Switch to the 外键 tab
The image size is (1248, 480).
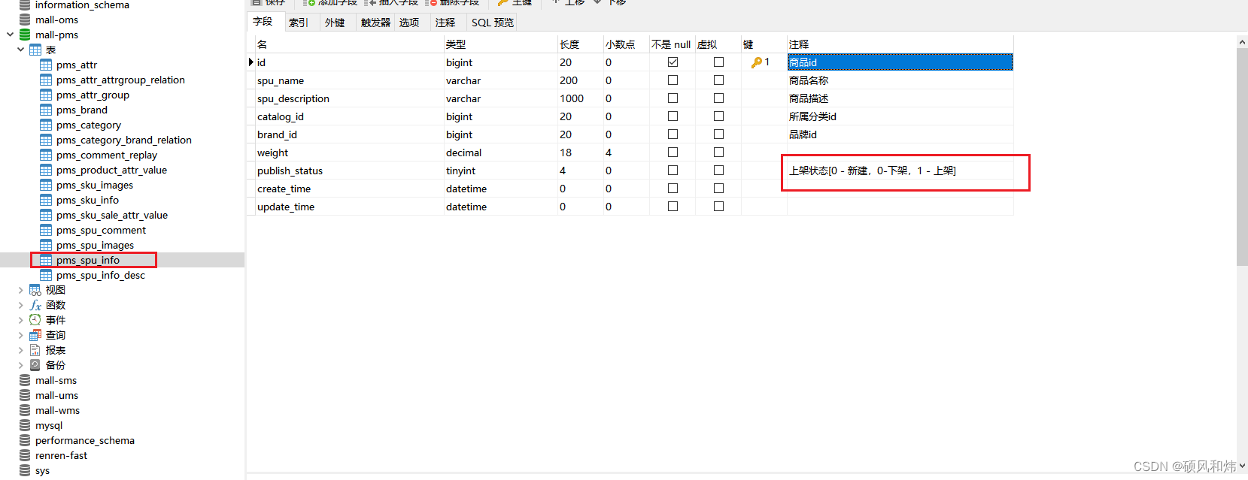point(335,23)
